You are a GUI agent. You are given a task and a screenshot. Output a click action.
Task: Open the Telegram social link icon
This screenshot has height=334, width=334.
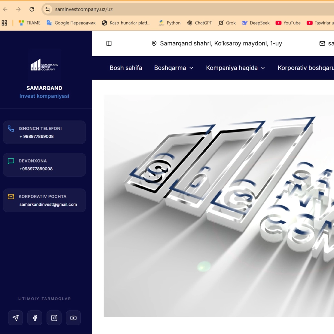click(16, 318)
